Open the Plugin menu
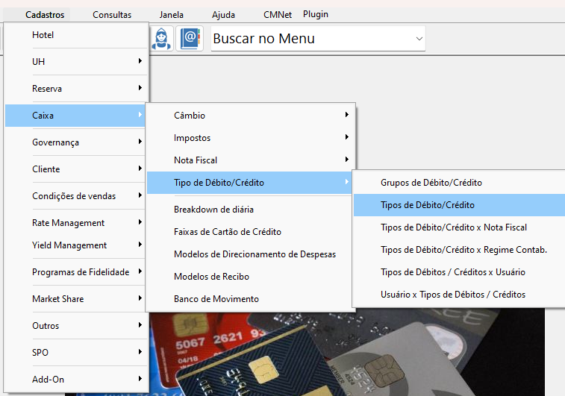565x396 pixels. 316,14
